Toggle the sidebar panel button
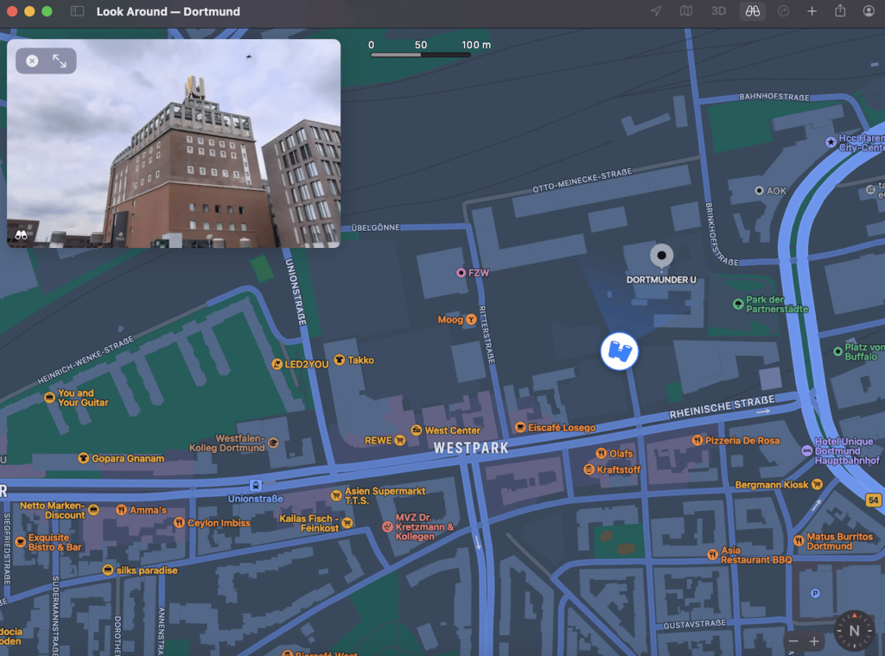The width and height of the screenshot is (885, 656). click(x=78, y=11)
